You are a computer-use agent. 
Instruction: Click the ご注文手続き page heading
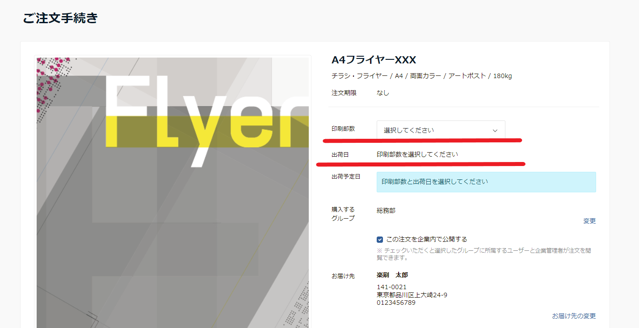pos(61,18)
